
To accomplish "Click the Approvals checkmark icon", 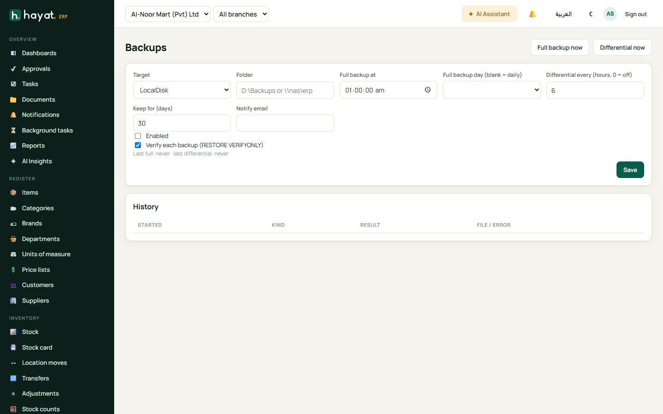I will coord(13,69).
